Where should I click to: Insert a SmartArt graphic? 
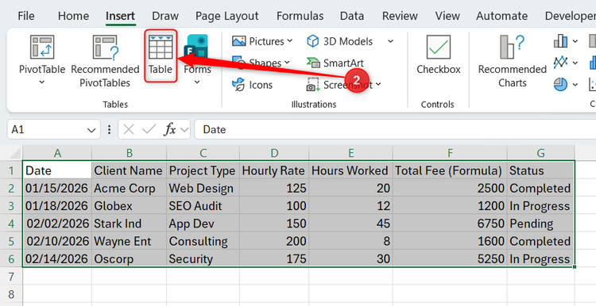coord(335,63)
